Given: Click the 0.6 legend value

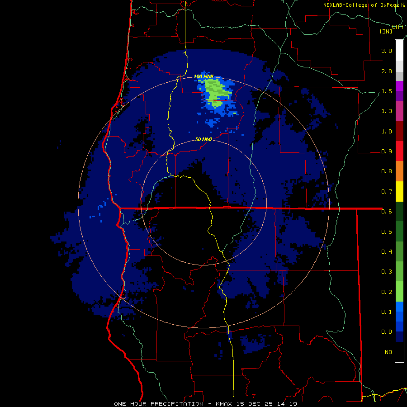Looking at the screenshot, I should (x=387, y=212).
